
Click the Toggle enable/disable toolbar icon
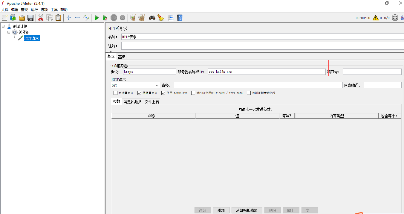[x=86, y=18]
